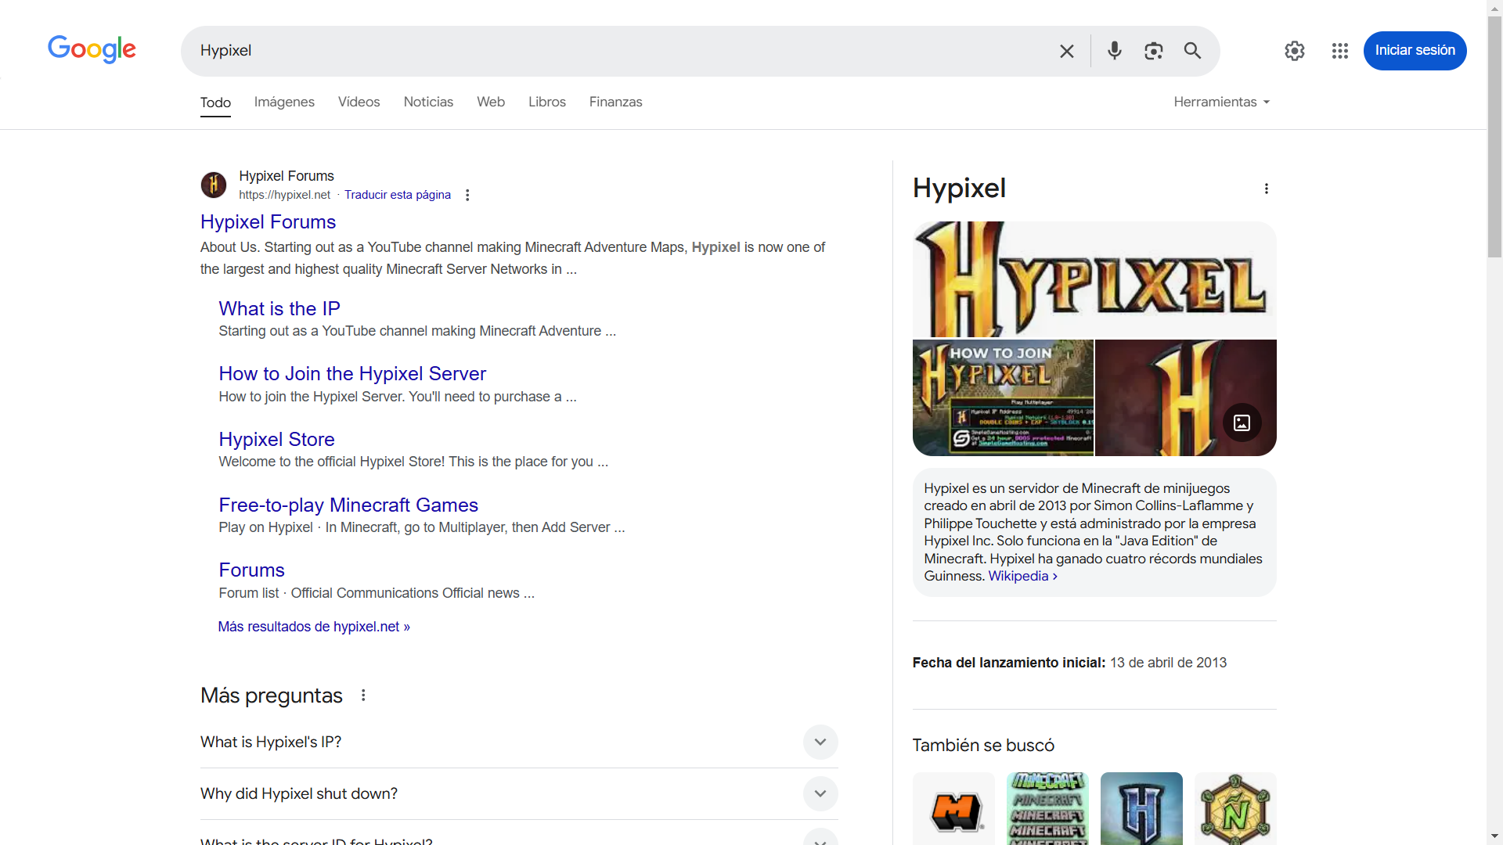Click the Google logo

[x=92, y=49]
